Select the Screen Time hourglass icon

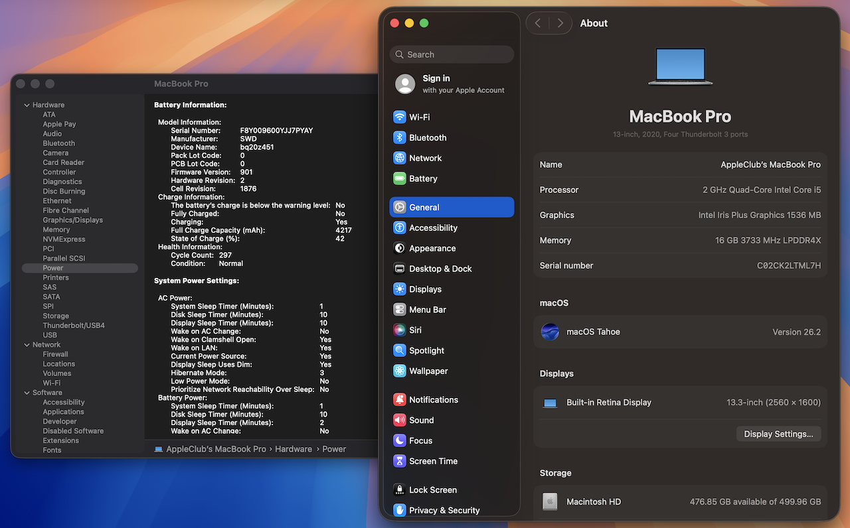tap(399, 462)
